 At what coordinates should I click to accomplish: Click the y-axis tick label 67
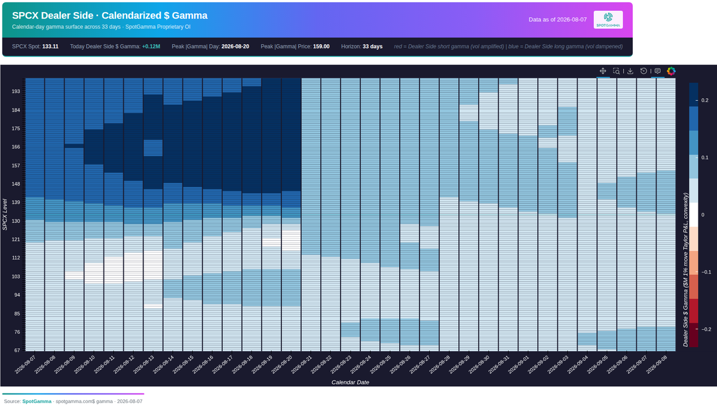(17, 351)
